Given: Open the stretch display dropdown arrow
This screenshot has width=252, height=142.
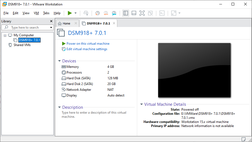Looking at the screenshot, I should (179, 13).
